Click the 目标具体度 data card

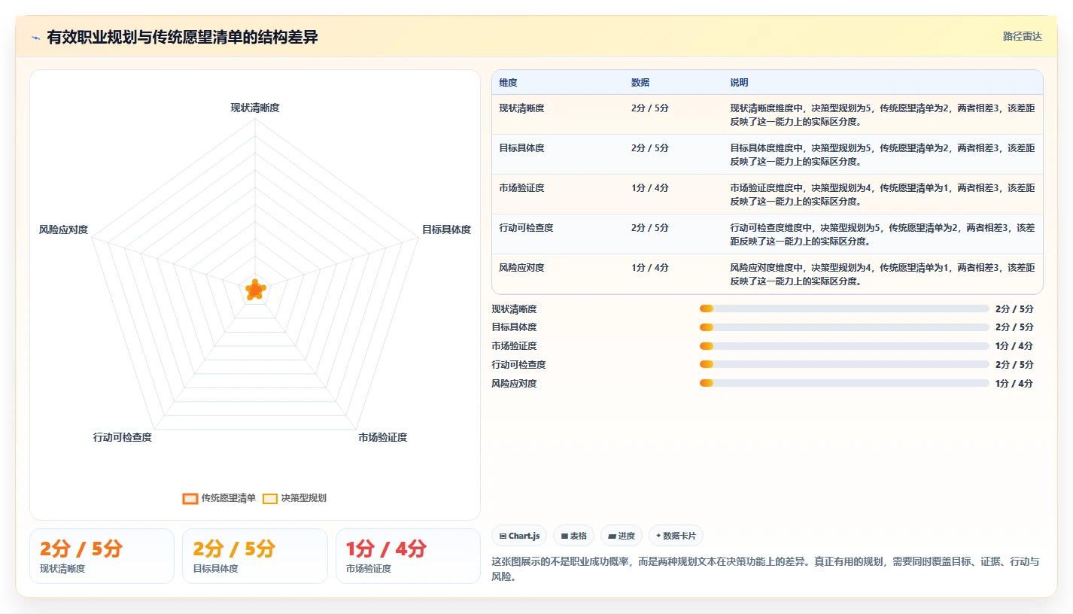[255, 556]
